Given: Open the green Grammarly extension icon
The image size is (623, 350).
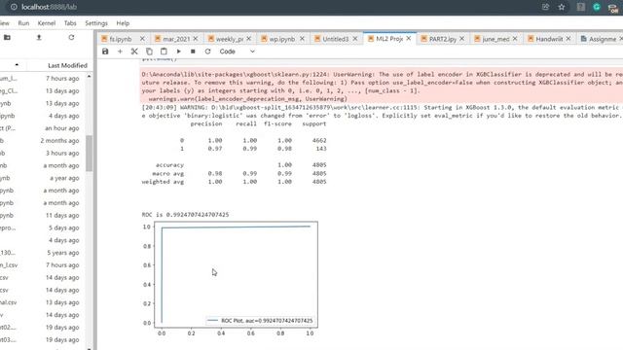Looking at the screenshot, I should [597, 7].
